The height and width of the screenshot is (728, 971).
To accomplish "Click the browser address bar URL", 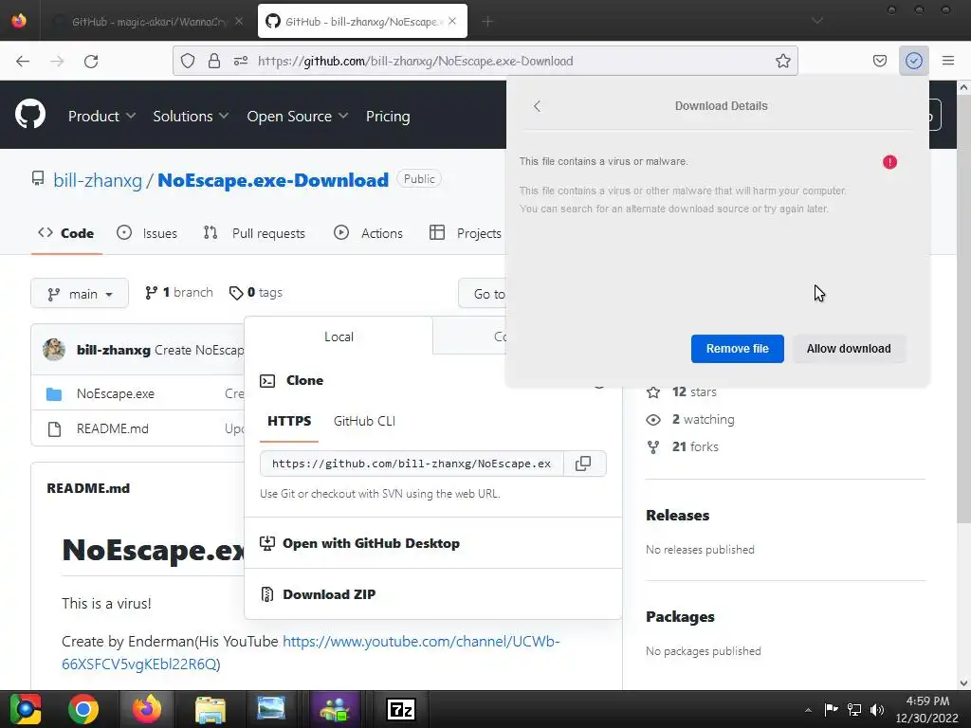I will [x=415, y=61].
